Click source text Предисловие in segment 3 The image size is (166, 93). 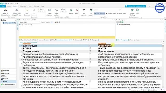[31, 51]
